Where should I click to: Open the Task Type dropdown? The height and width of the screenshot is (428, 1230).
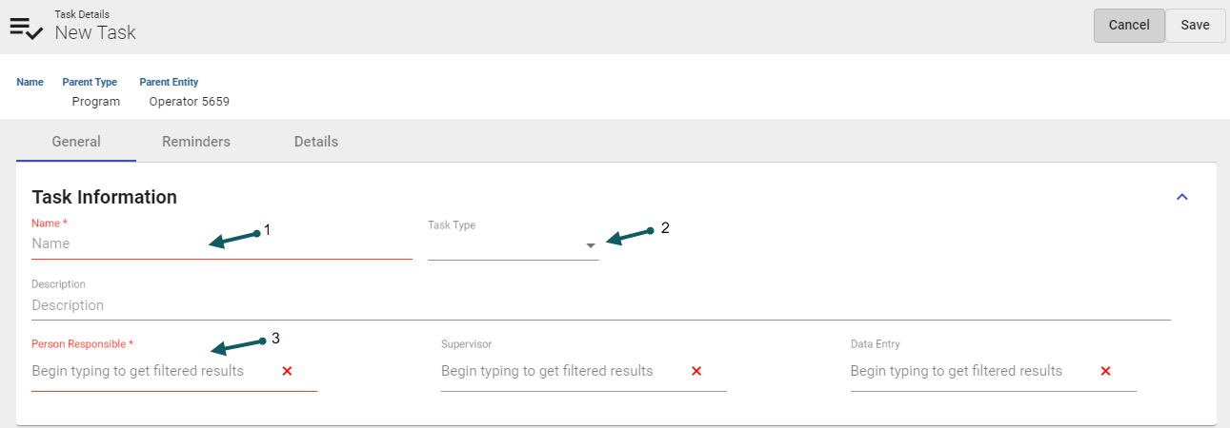tap(591, 245)
